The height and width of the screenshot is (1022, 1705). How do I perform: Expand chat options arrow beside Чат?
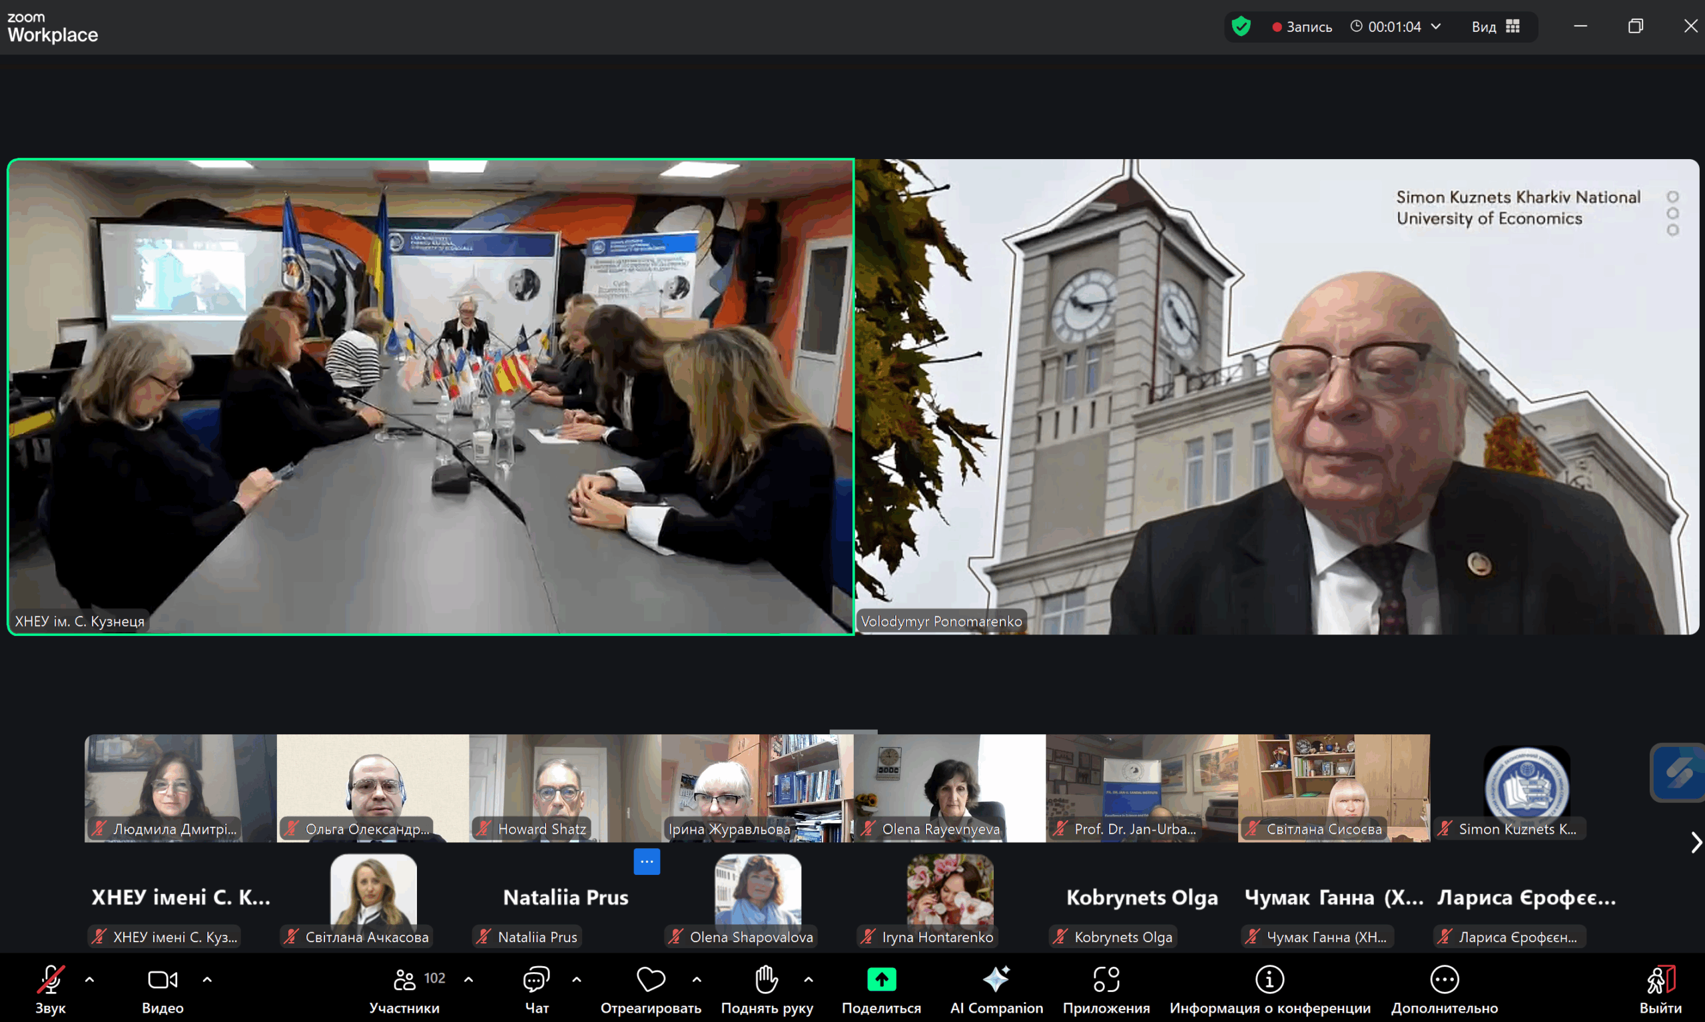coord(577,979)
